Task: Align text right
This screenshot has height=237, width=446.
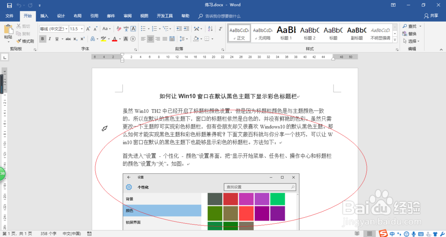Action: click(x=157, y=39)
